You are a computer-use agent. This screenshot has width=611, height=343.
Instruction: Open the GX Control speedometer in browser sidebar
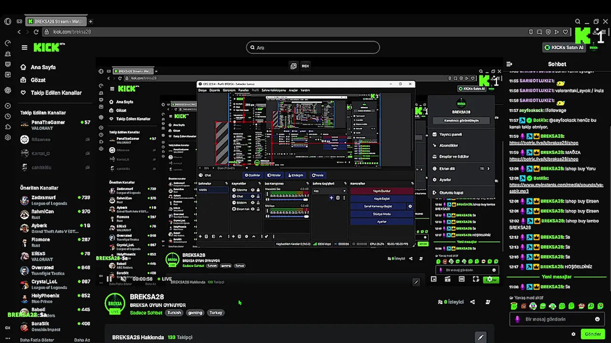[8, 43]
